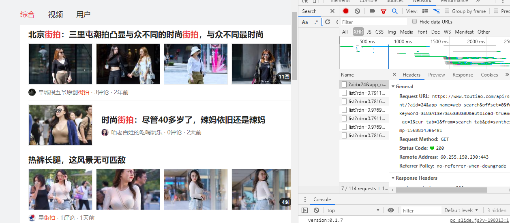The width and height of the screenshot is (510, 223).
Task: Create a live expression with the eye icon
Action: coord(391,210)
